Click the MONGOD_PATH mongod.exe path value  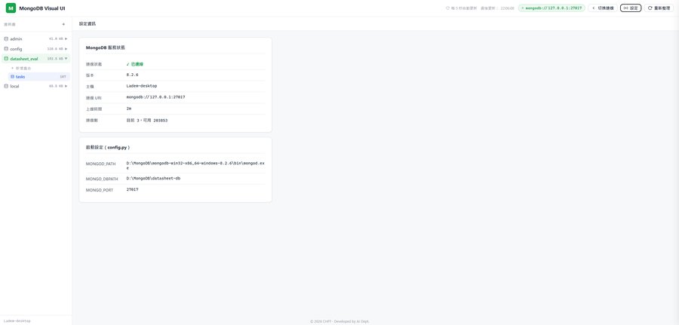click(x=195, y=165)
